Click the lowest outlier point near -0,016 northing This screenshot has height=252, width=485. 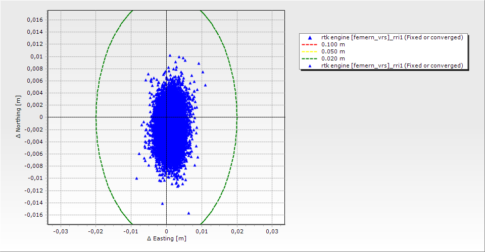188,213
